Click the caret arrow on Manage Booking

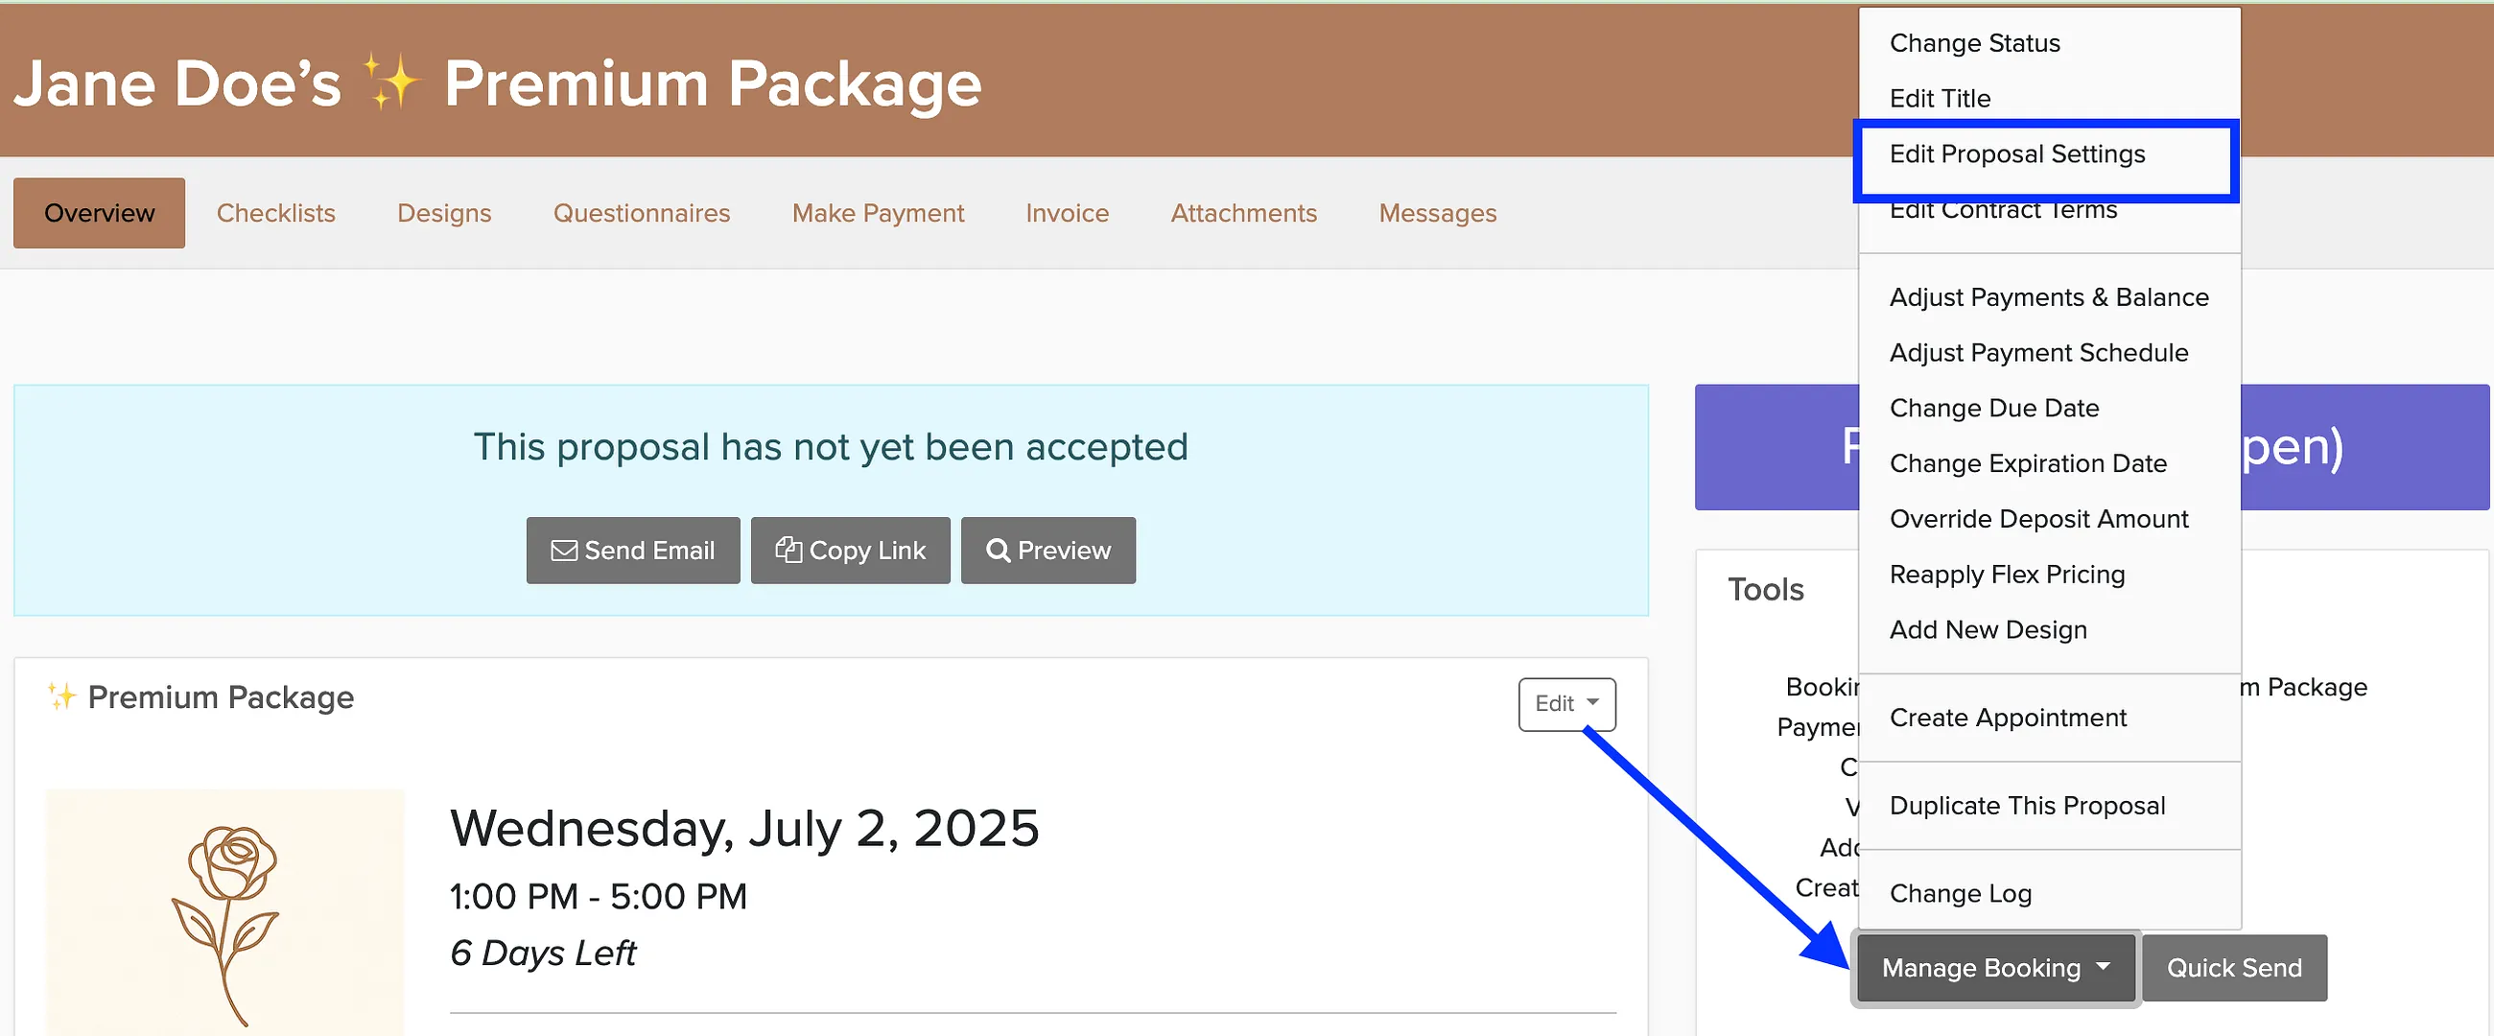[x=2103, y=966]
